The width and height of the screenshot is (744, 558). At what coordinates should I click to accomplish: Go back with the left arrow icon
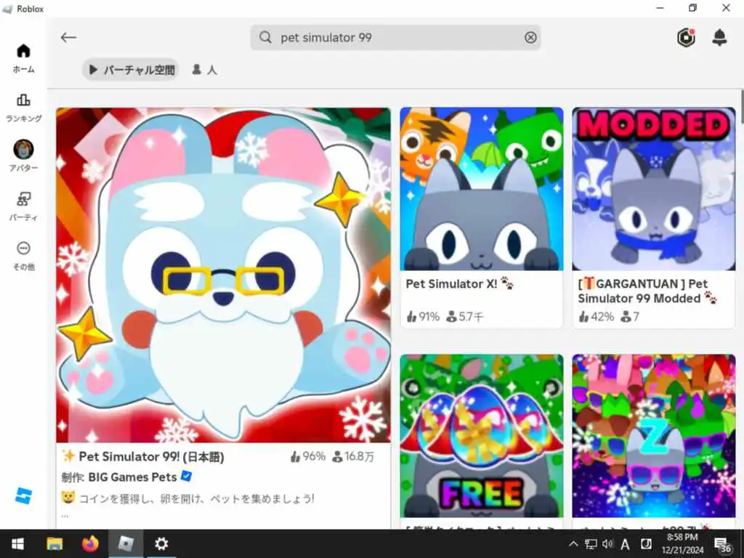pos(68,38)
